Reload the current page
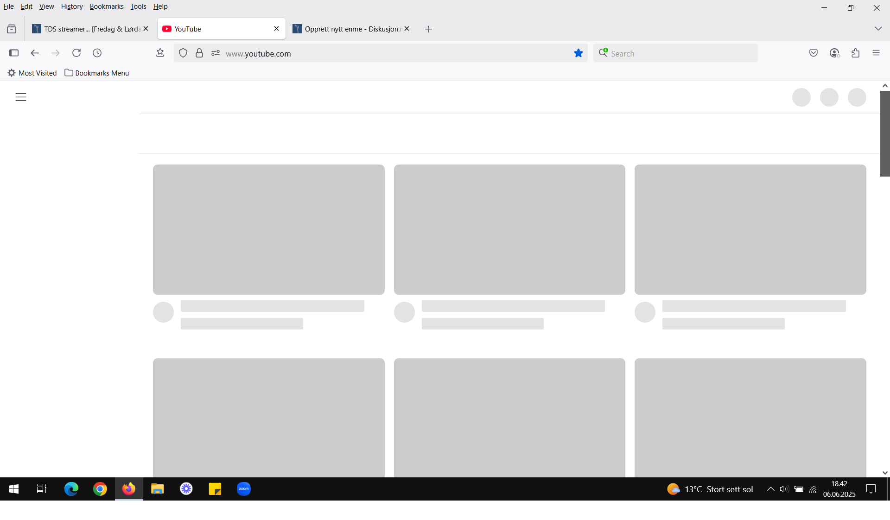The height and width of the screenshot is (520, 890). coord(76,53)
